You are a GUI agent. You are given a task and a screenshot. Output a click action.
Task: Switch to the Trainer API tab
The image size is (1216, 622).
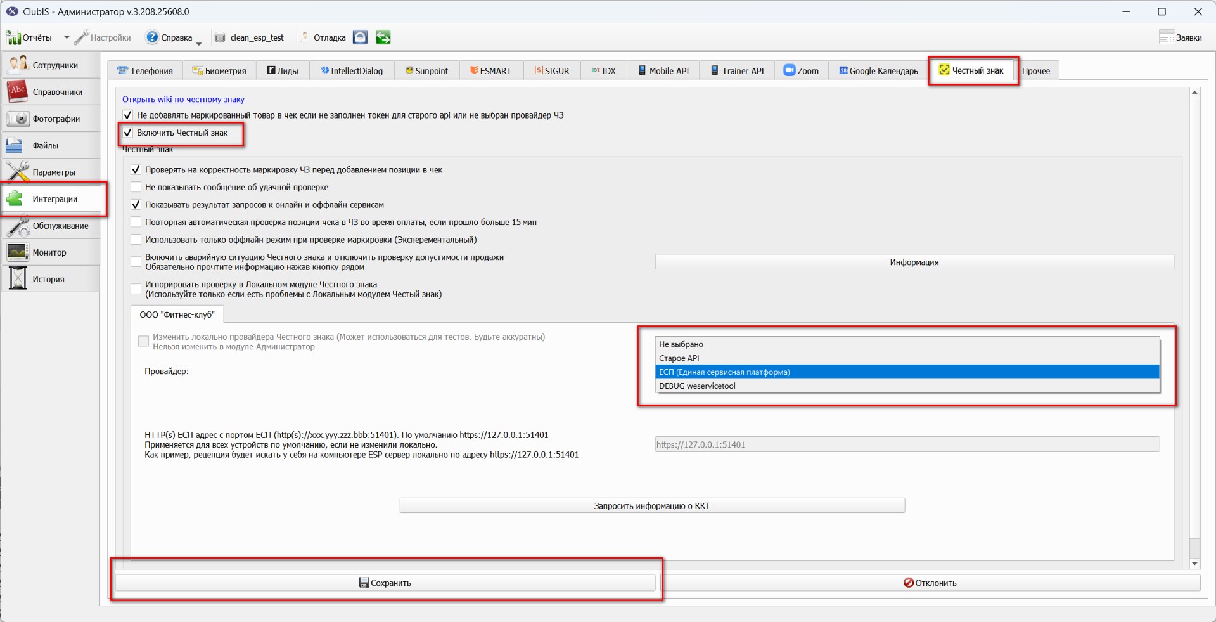[x=737, y=70]
